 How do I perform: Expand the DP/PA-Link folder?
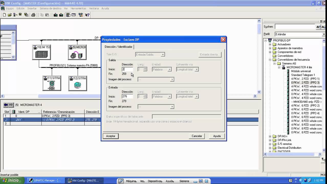click(x=270, y=140)
